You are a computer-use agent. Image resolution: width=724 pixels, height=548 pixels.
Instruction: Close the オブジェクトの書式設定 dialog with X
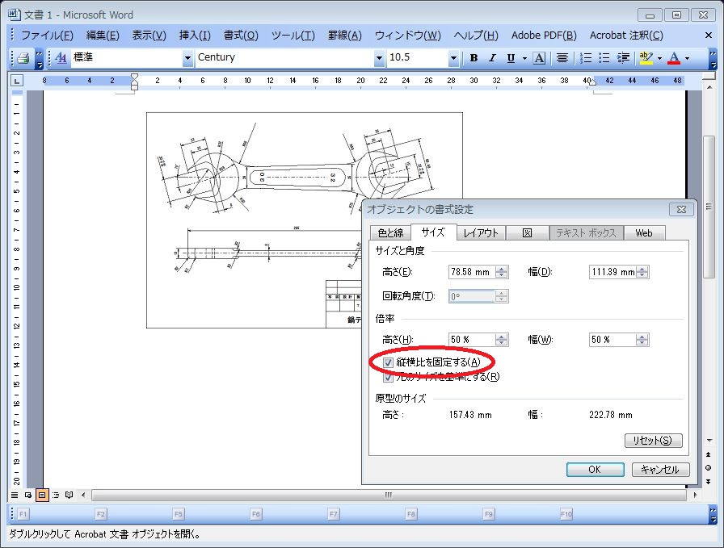[x=681, y=209]
